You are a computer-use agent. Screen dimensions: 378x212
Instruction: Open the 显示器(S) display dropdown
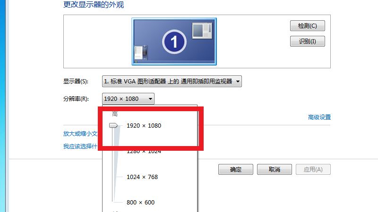point(172,82)
